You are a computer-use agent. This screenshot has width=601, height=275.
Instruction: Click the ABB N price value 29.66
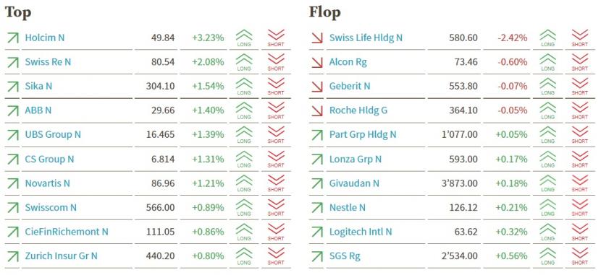tap(163, 110)
